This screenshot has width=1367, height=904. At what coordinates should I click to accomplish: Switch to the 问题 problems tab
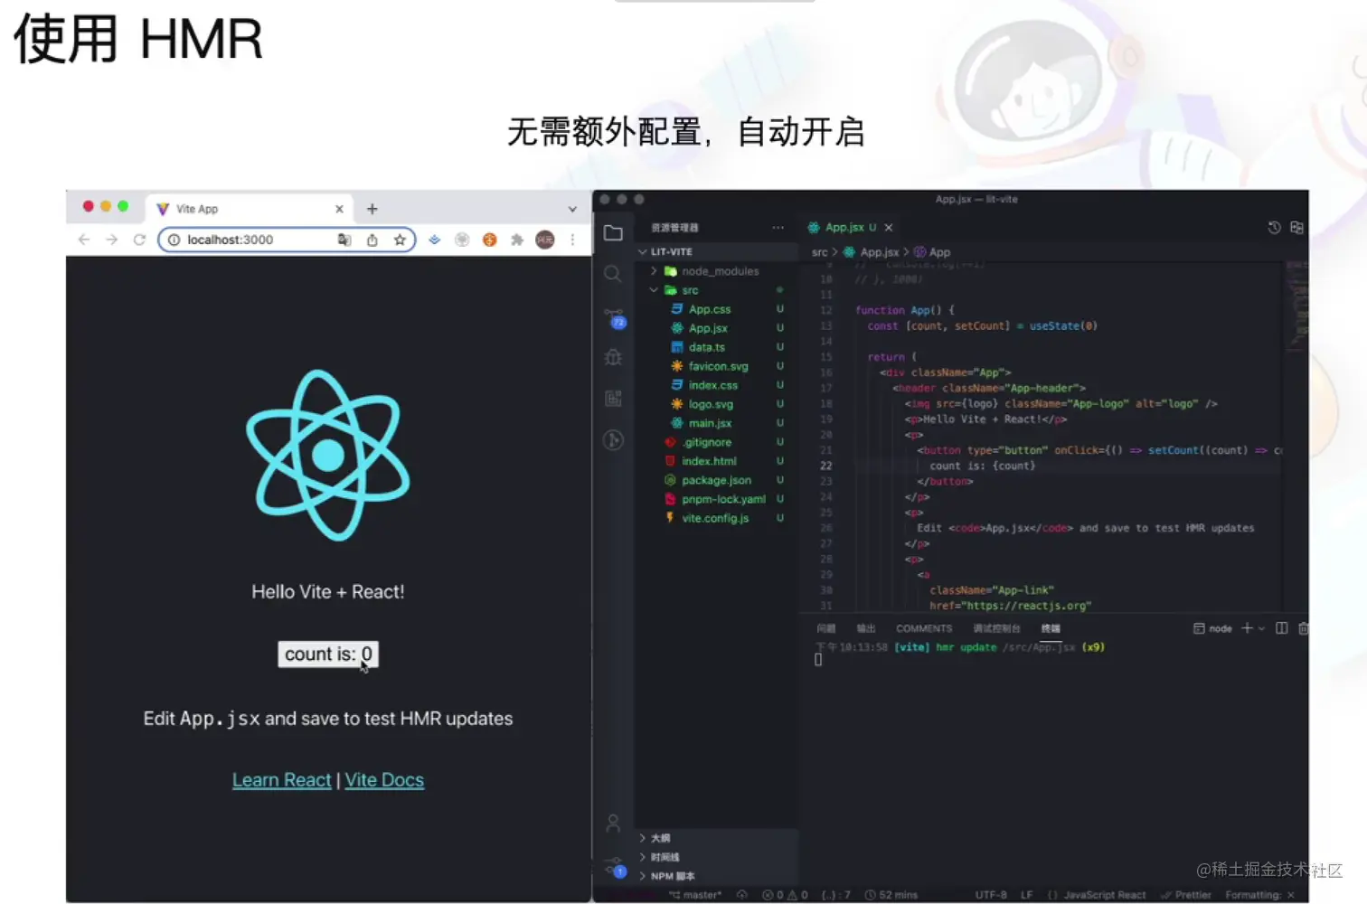pos(826,628)
